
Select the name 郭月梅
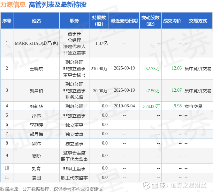coord(36,134)
